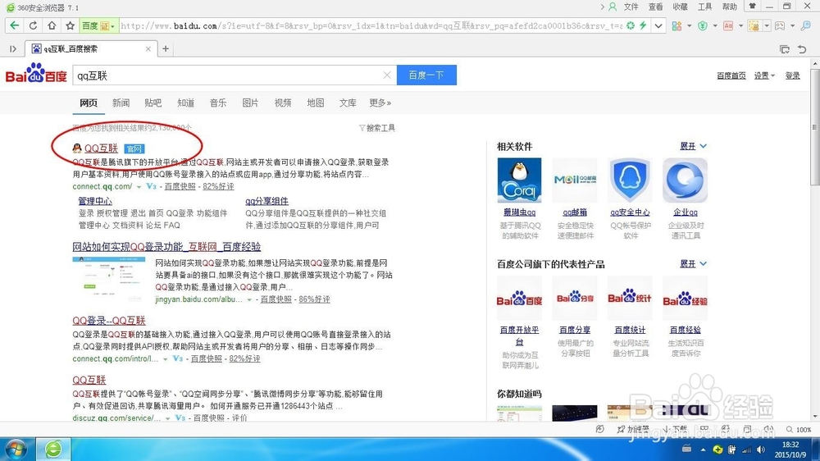Click the 100% zoom control in status bar

coord(799,429)
